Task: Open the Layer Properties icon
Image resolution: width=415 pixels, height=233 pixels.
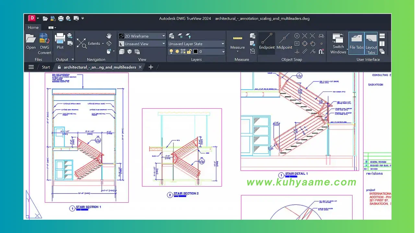Action: (x=172, y=36)
